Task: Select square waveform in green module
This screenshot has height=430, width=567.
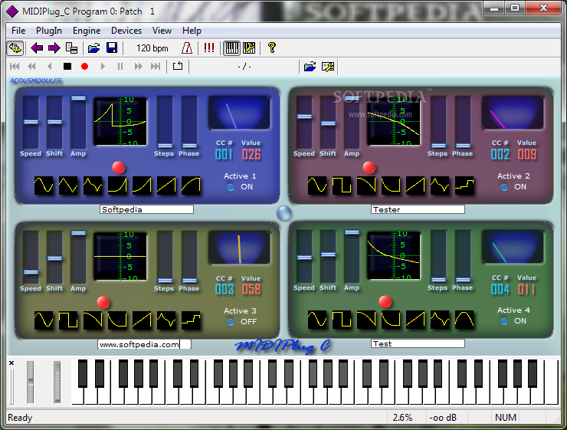Action: tap(342, 320)
